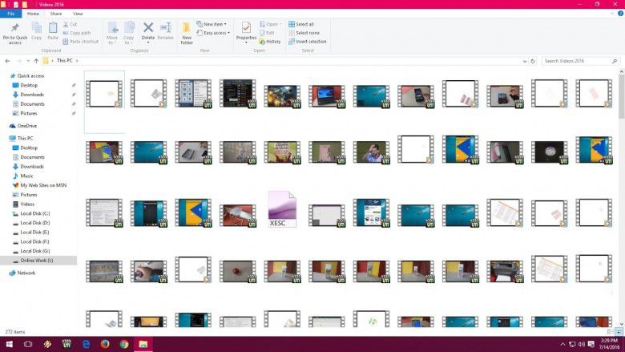Open the Share ribbon tab
The image size is (625, 352).
click(x=56, y=14)
